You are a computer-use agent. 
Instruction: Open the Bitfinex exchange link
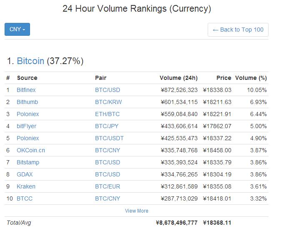click(26, 90)
